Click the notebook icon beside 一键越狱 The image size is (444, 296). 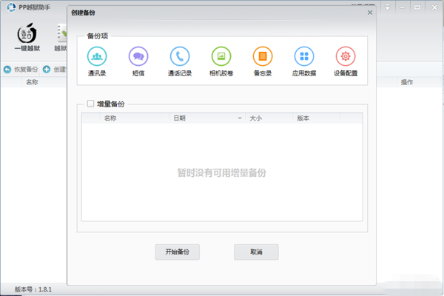(x=62, y=34)
